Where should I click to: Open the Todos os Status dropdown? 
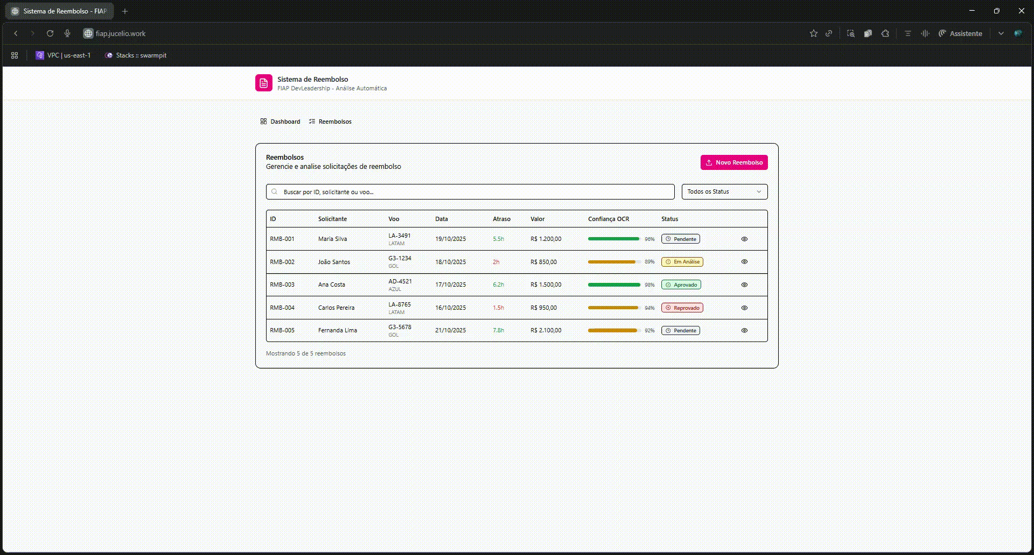[x=724, y=192]
